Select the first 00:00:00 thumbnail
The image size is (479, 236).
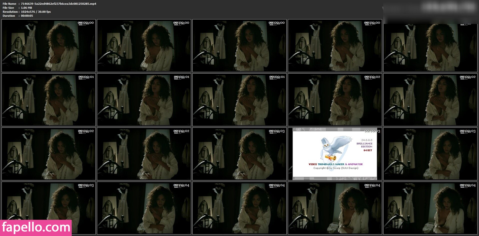pos(48,46)
